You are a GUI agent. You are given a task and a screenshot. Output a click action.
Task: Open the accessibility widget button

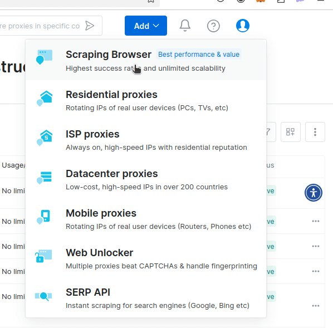point(314,193)
